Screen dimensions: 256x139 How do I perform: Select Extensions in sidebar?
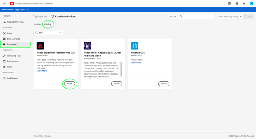coord(15,44)
